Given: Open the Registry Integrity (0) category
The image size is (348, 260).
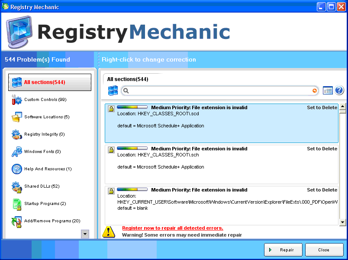Looking at the screenshot, I should pyautogui.click(x=38, y=134).
